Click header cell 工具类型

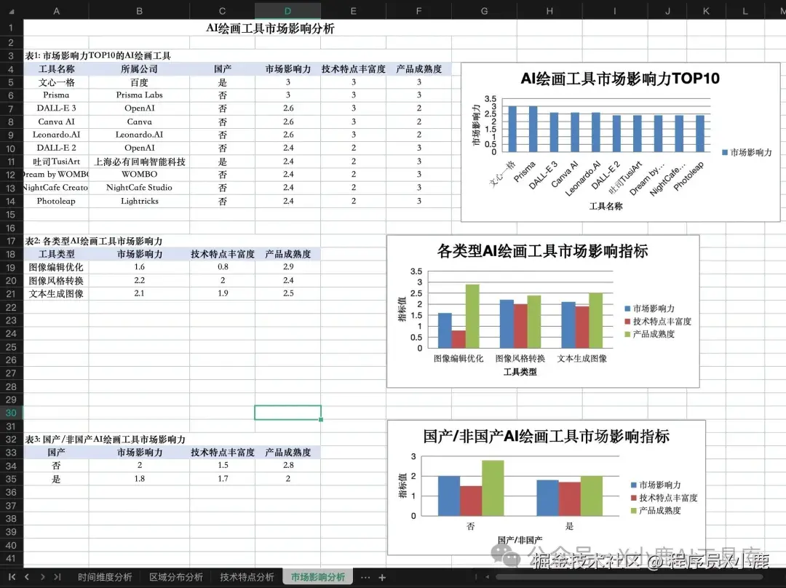(x=56, y=254)
